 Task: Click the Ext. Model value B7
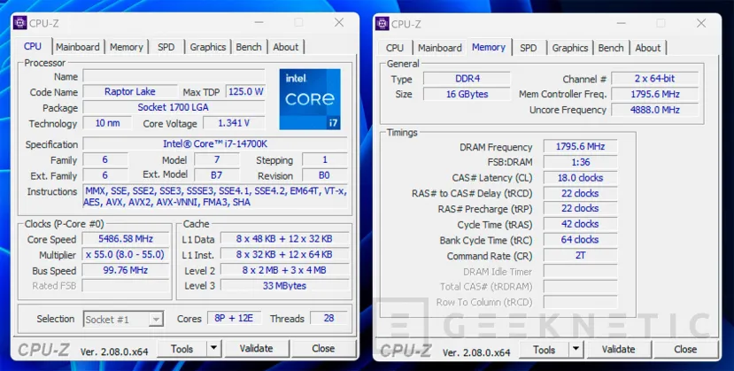[x=217, y=175]
